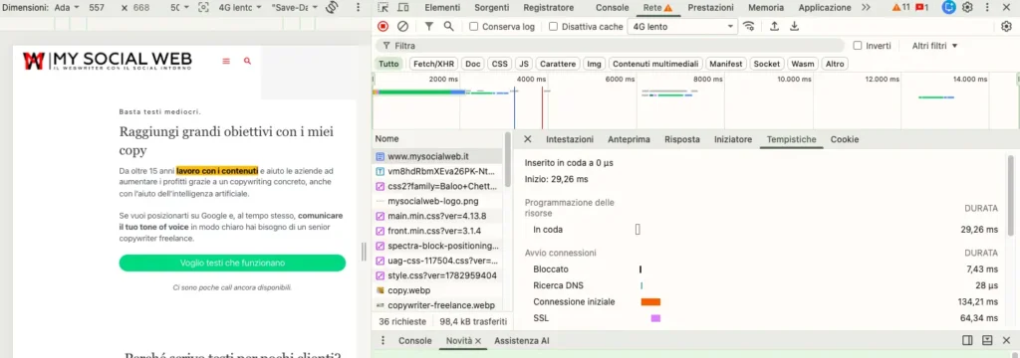Click the site search magnifier icon
The height and width of the screenshot is (358, 1020).
[247, 61]
